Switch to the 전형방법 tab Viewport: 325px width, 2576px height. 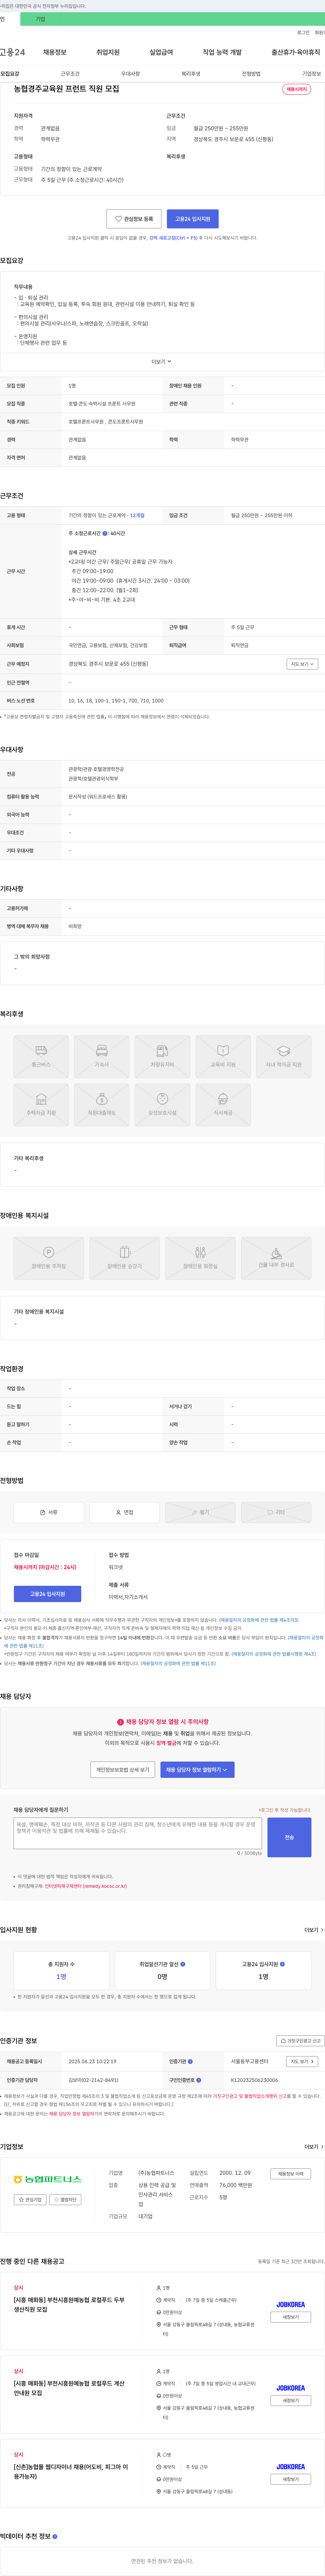click(x=251, y=74)
